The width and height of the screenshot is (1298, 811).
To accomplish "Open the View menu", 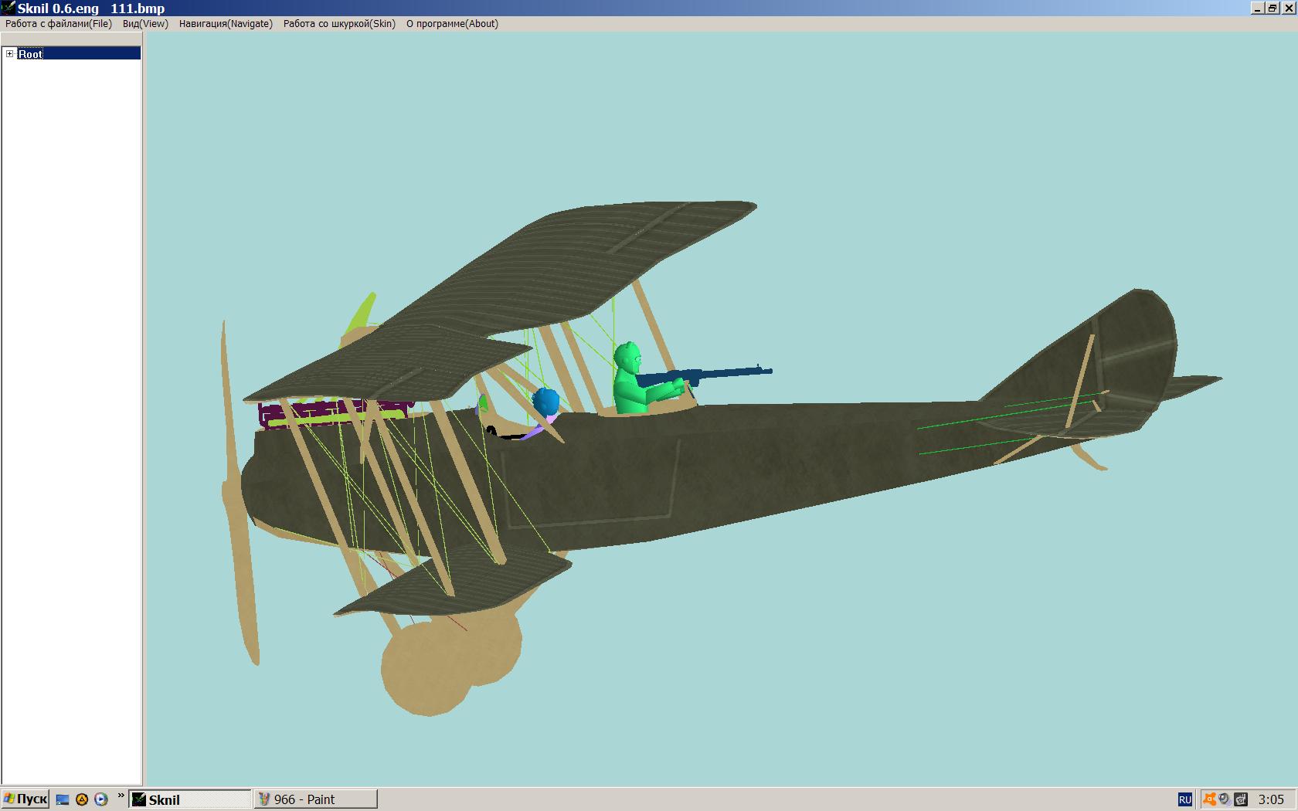I will (x=145, y=24).
